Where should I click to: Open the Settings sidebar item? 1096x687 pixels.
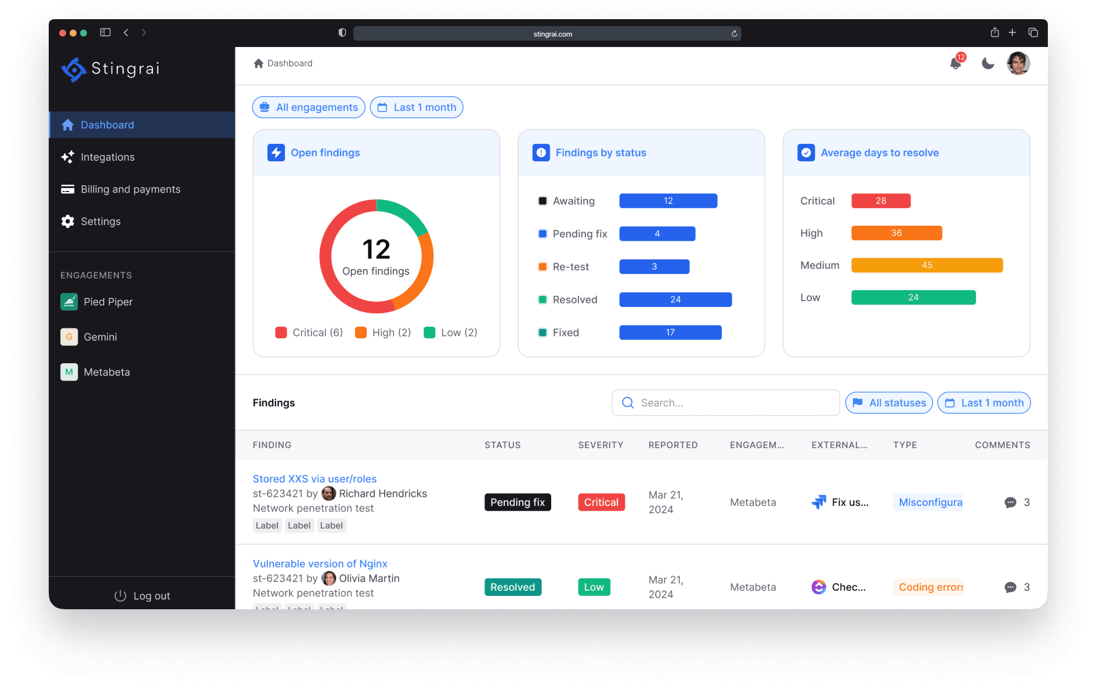(100, 222)
